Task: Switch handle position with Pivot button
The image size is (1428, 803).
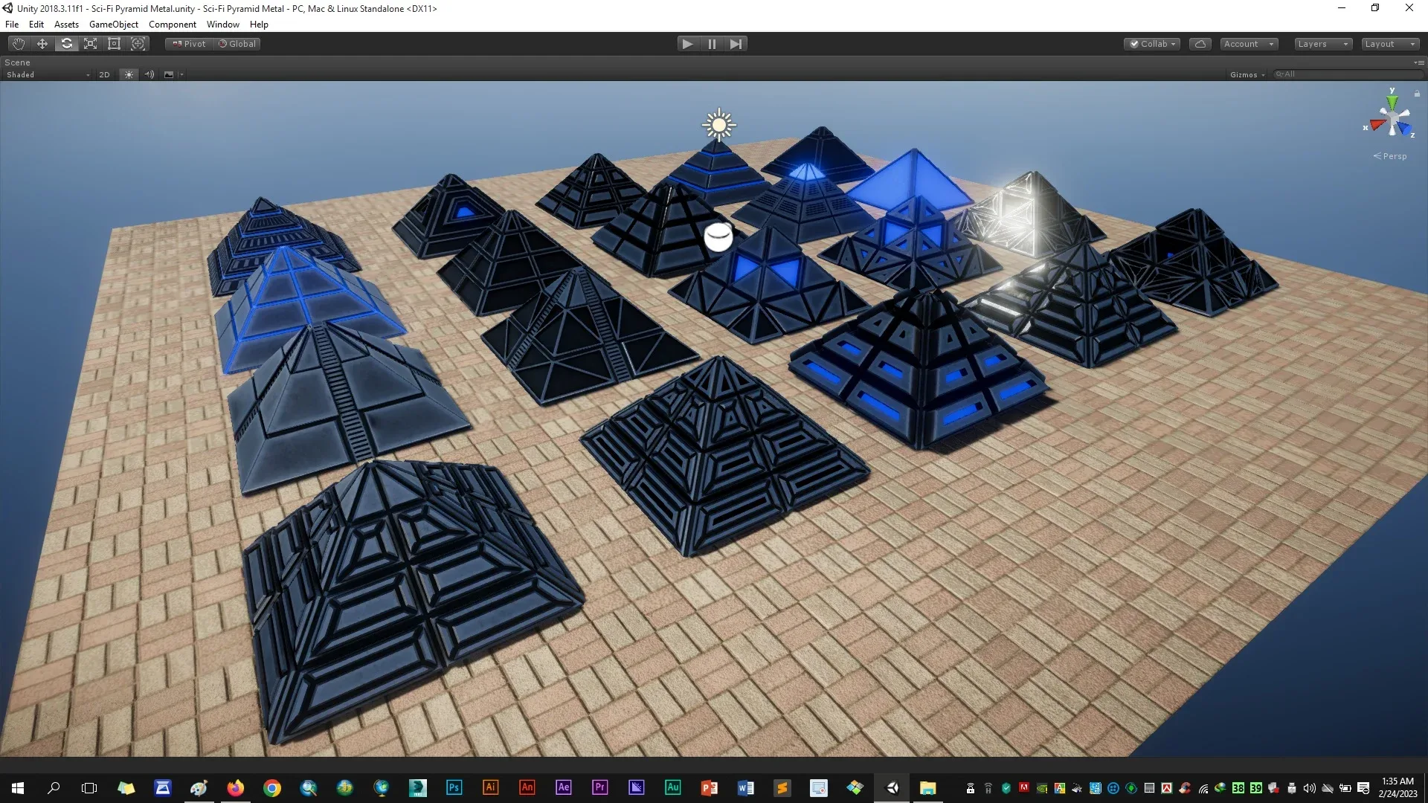Action: (x=189, y=44)
